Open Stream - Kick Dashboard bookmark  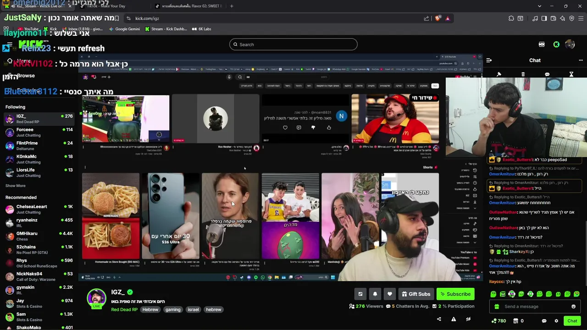166,29
